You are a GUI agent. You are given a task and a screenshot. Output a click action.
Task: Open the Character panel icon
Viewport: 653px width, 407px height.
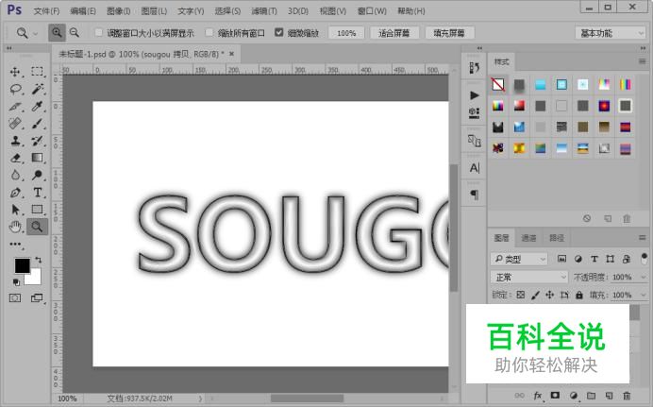pos(475,168)
